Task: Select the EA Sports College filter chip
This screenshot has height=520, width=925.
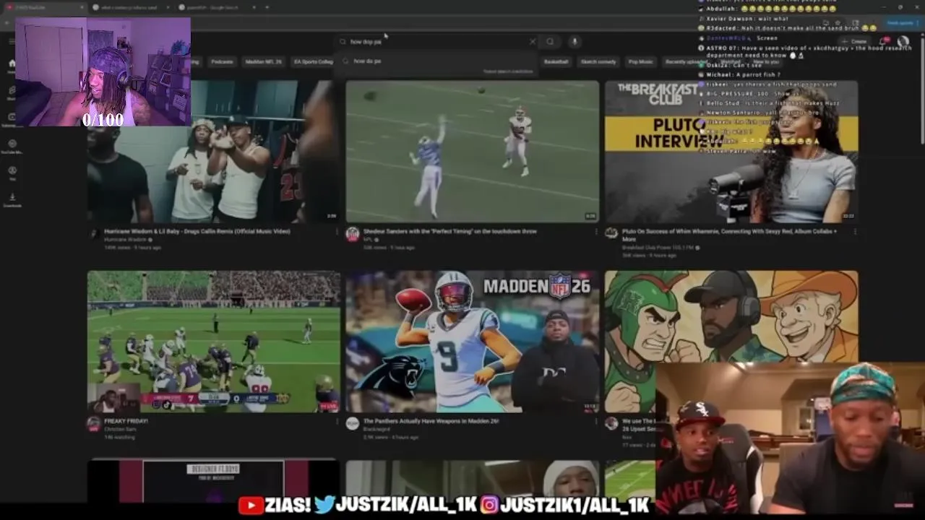Action: click(x=312, y=62)
